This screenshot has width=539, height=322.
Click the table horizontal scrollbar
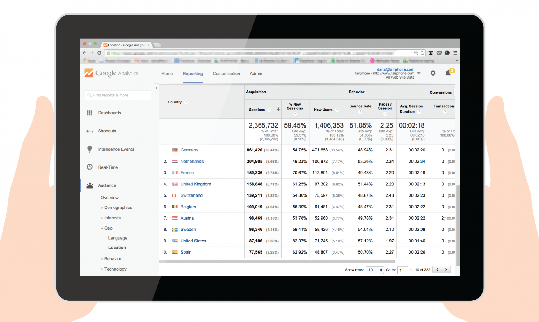click(x=277, y=262)
